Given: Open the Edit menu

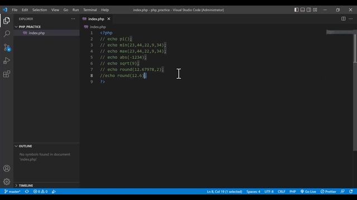Looking at the screenshot, I should tap(25, 10).
